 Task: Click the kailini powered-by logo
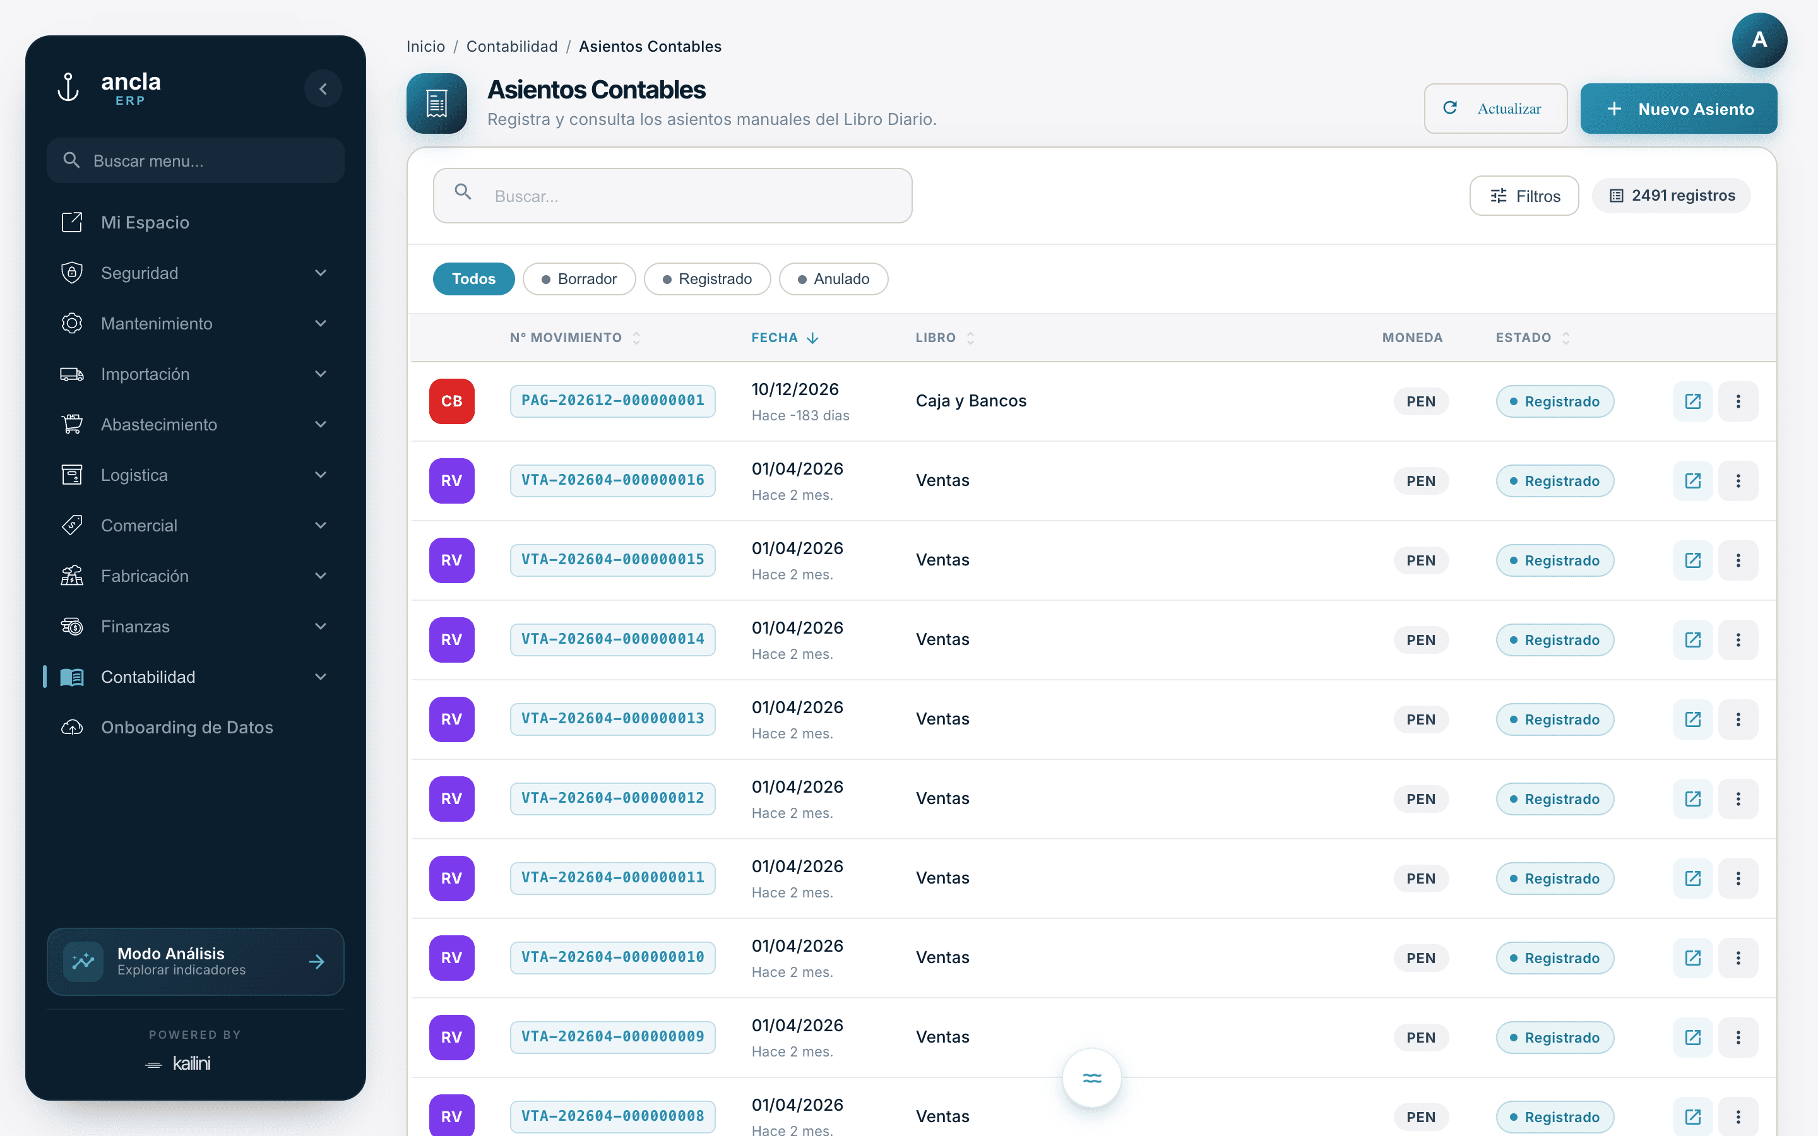[178, 1063]
